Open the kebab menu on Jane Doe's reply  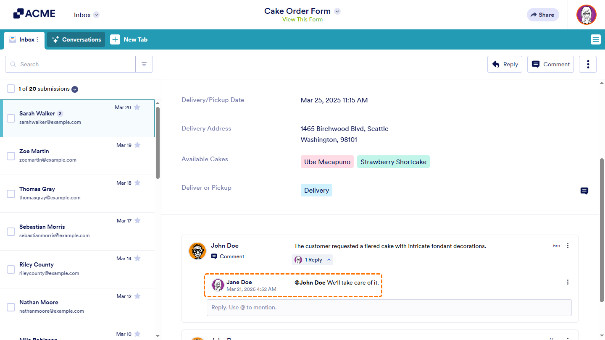point(568,282)
